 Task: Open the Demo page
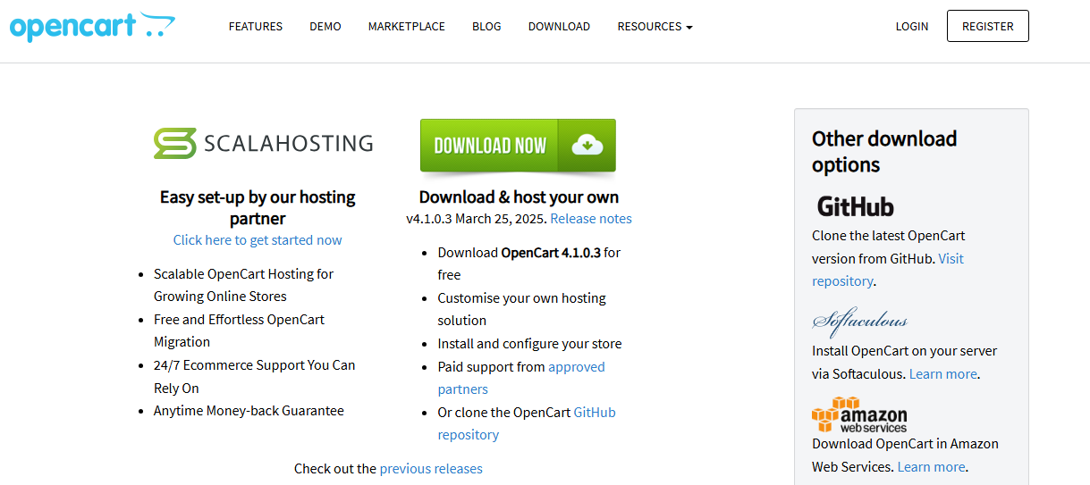click(x=325, y=27)
